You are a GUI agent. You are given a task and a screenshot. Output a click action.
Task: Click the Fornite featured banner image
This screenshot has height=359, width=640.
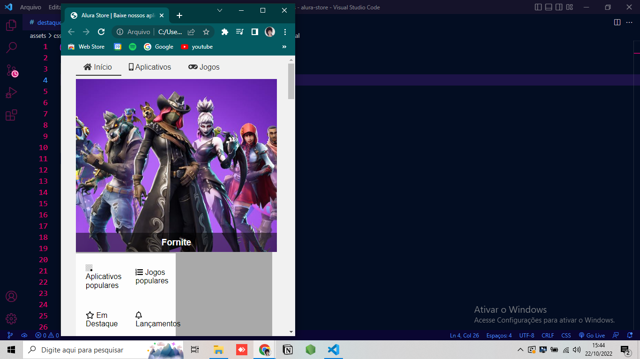coord(176,165)
